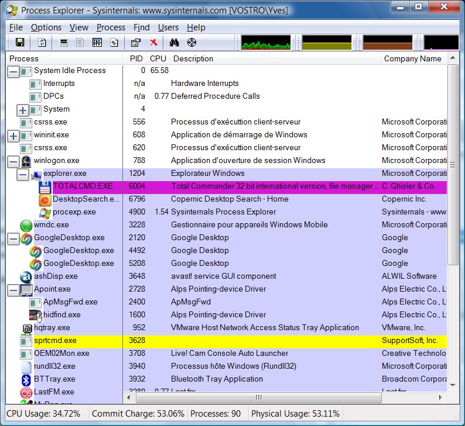Sort by the Description column header
Viewport: 465px width, 426px height.
[x=275, y=58]
